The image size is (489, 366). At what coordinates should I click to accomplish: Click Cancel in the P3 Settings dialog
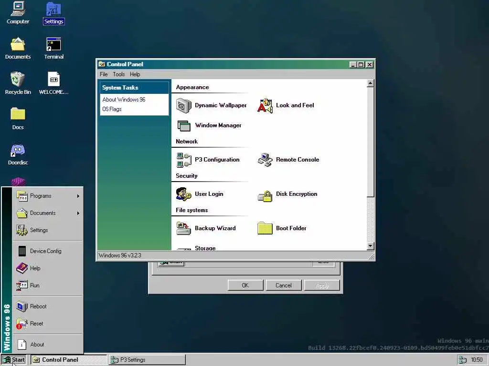[x=284, y=285]
